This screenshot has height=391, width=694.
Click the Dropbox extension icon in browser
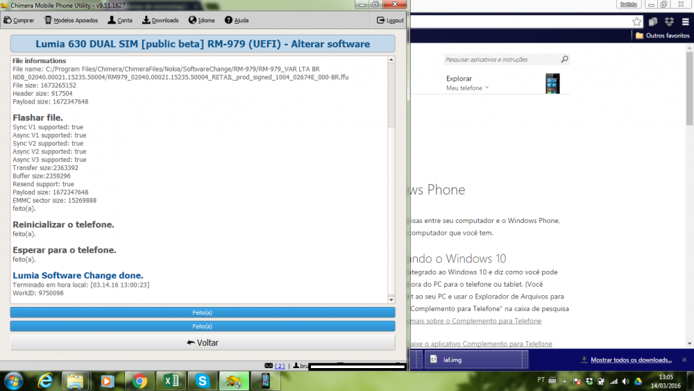(669, 22)
